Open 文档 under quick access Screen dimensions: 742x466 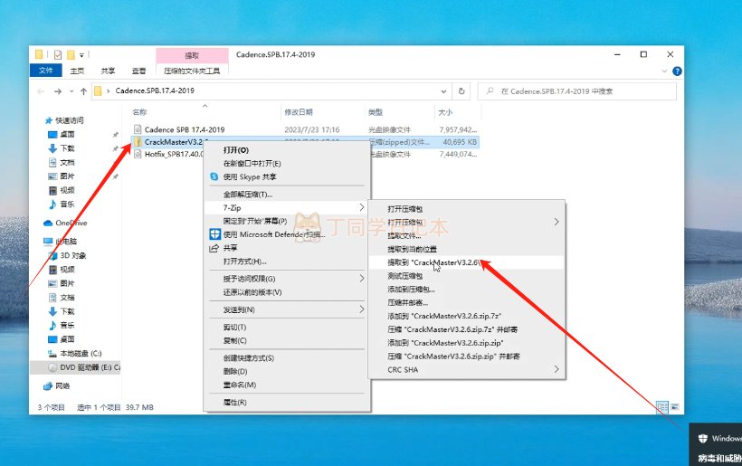[67, 162]
